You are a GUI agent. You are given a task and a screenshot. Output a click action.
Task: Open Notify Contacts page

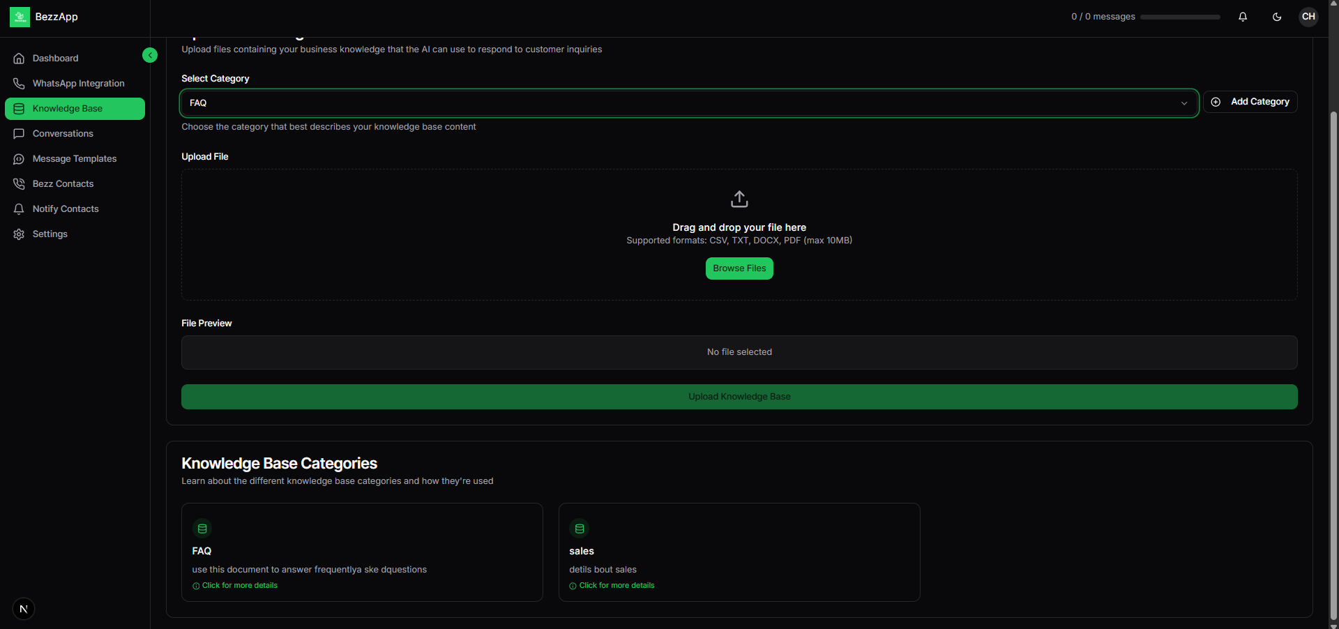tap(75, 209)
